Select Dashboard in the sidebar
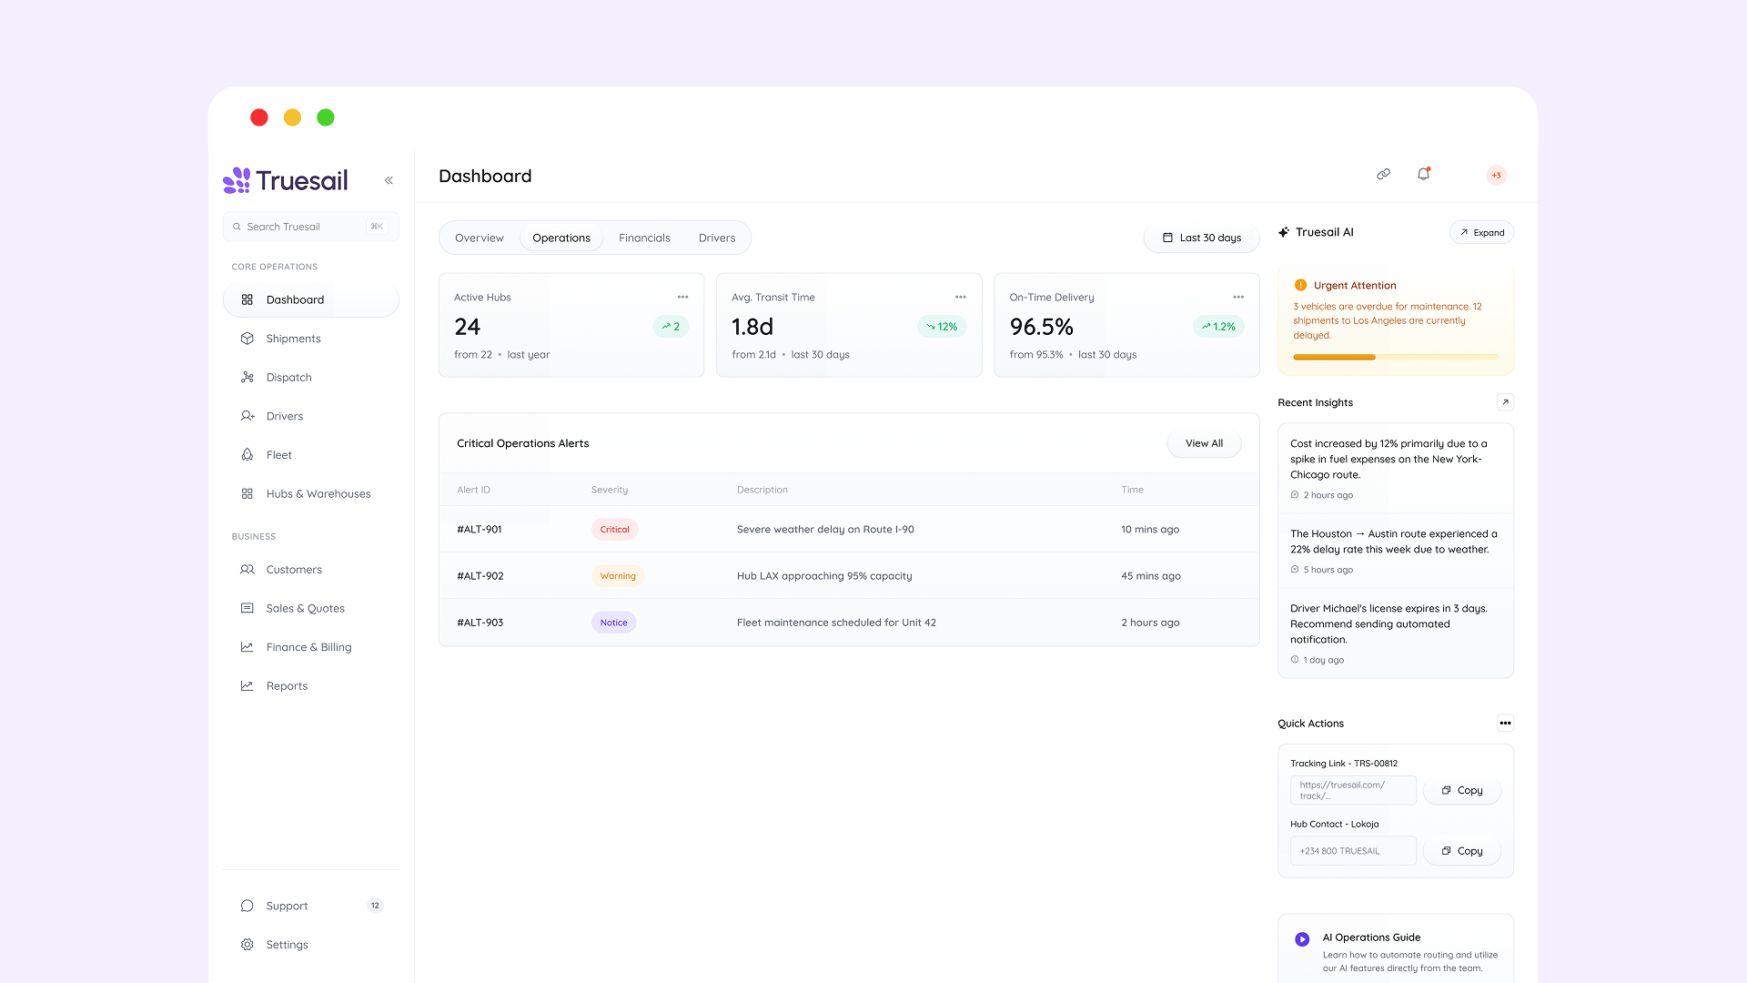Viewport: 1747px width, 983px height. pyautogui.click(x=310, y=299)
